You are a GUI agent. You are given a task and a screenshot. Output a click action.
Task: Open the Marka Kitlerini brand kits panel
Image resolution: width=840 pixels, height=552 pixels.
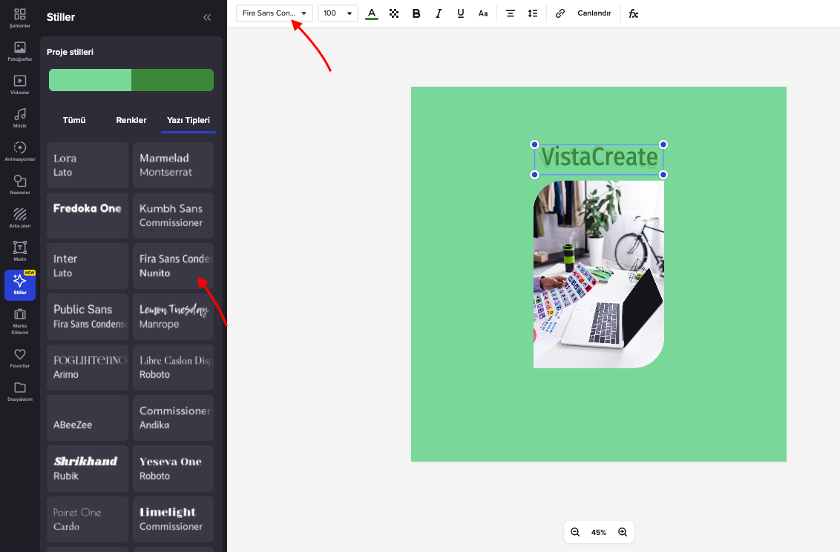20,322
